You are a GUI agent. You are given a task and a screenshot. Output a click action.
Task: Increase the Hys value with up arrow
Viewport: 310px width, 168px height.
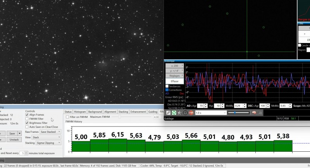click(x=222, y=105)
